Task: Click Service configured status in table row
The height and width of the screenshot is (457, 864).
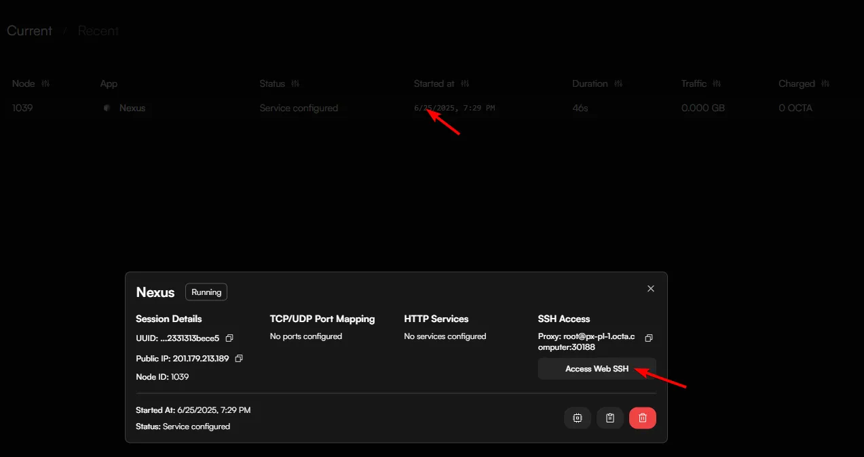Action: [299, 108]
